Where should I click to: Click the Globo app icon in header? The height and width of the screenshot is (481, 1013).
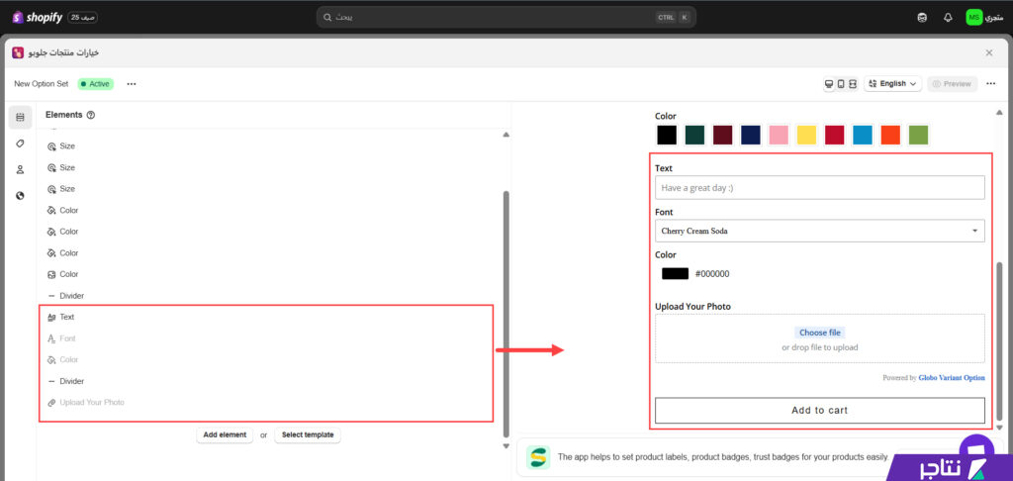pyautogui.click(x=18, y=53)
